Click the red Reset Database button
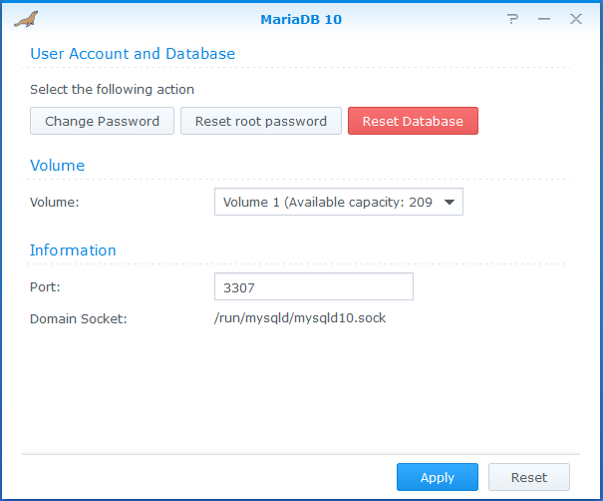This screenshot has width=603, height=501. (413, 121)
